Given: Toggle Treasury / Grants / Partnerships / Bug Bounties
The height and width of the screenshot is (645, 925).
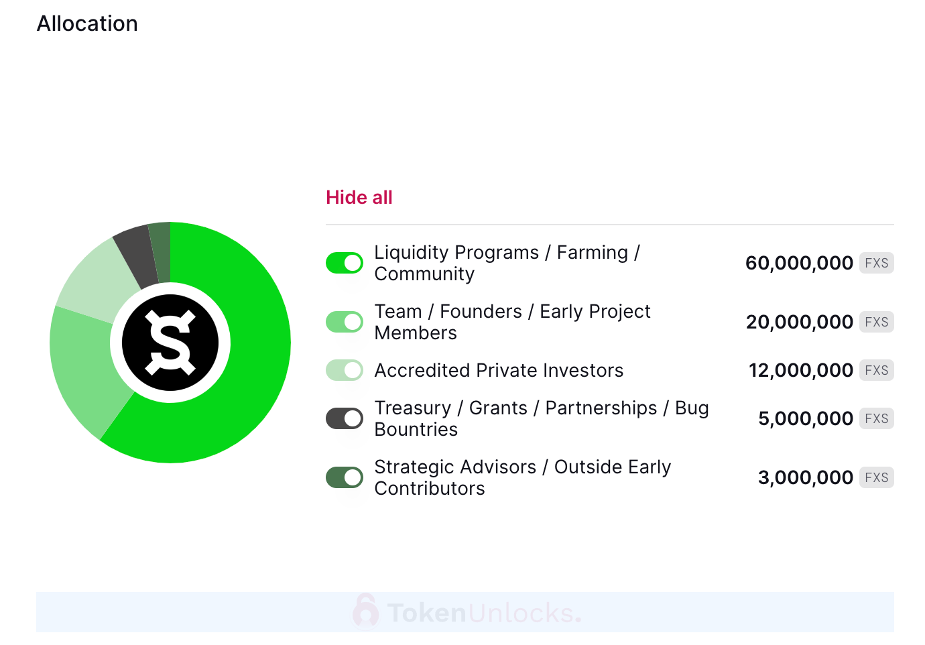Looking at the screenshot, I should coord(345,418).
